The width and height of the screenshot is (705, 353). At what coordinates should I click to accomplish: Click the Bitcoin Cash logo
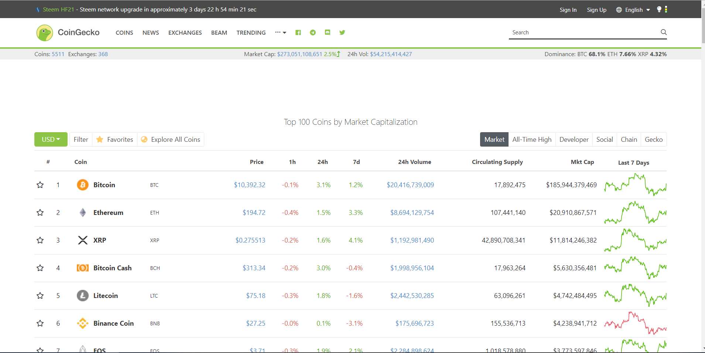coord(83,268)
